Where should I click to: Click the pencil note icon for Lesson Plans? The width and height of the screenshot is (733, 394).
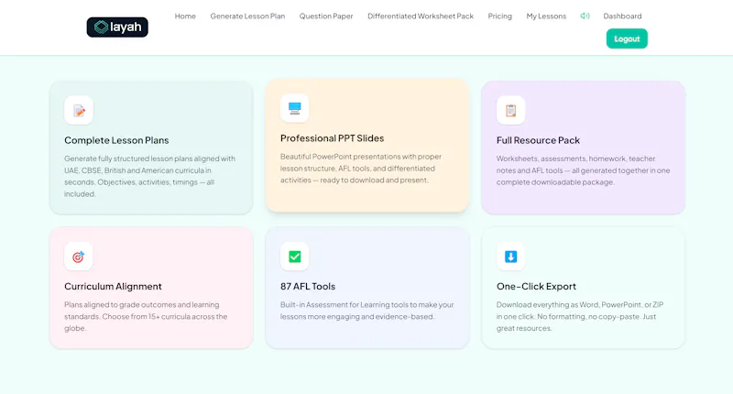pos(79,110)
